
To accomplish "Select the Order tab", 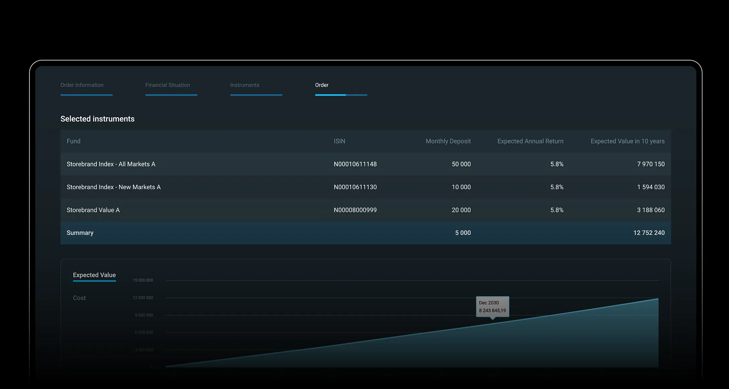I will pos(322,85).
